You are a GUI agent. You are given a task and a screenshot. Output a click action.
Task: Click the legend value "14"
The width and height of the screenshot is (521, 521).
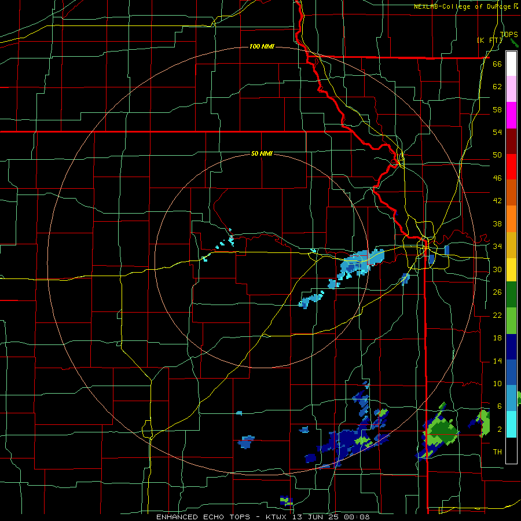point(497,361)
